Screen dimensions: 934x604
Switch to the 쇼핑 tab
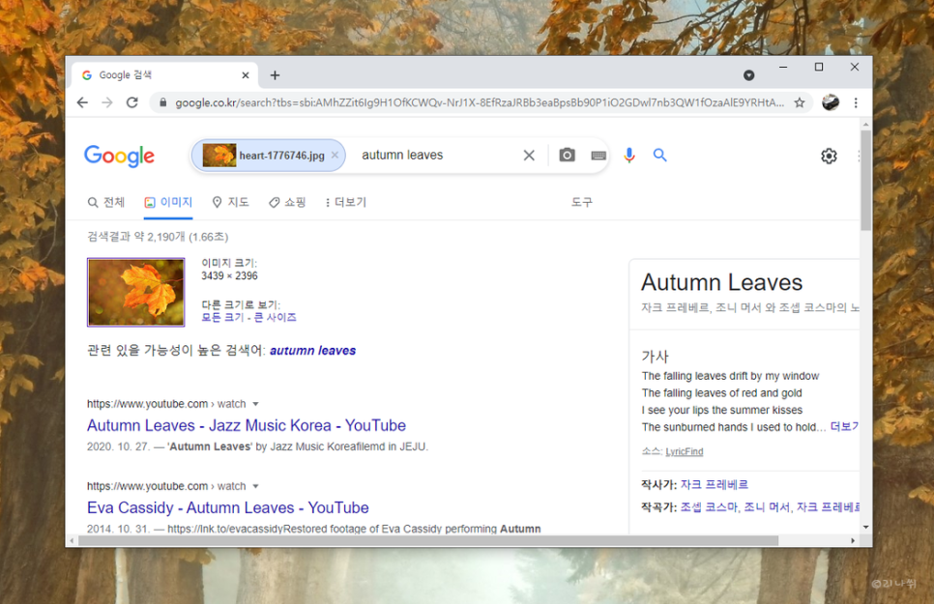[x=287, y=203]
